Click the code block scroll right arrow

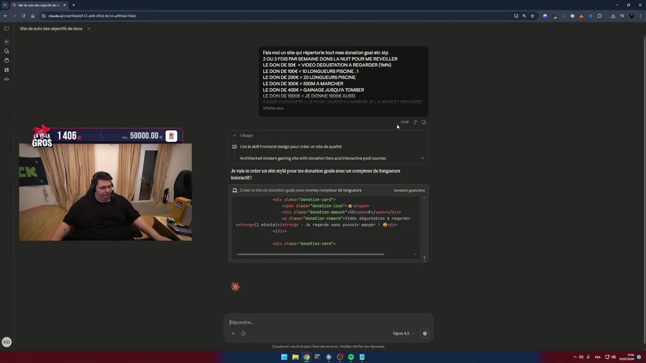[x=415, y=254]
